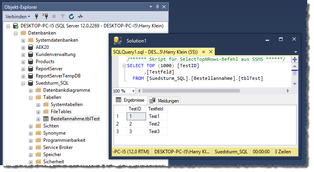Toggle auto-hide pin of Objekt-Explorer
Image resolution: width=314 pixels, height=172 pixels.
(157, 7)
